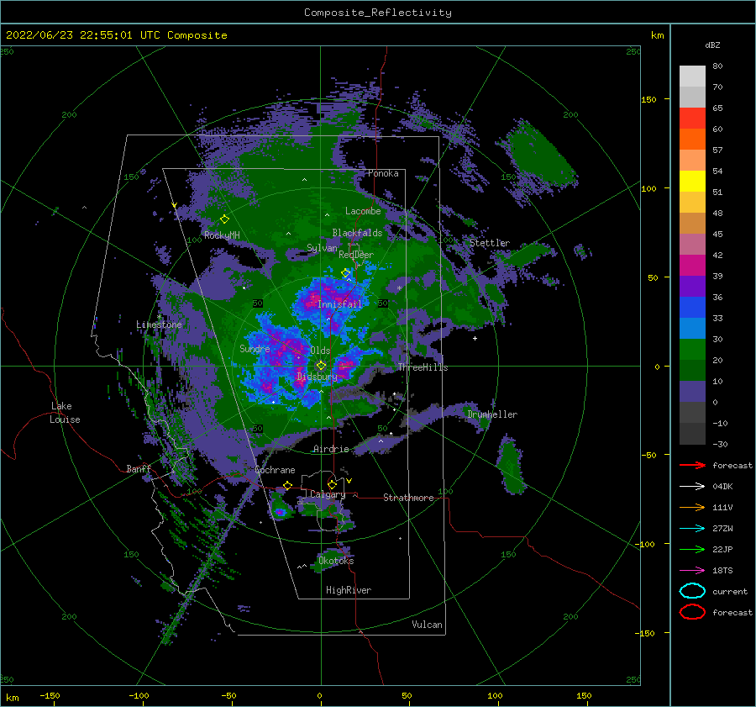Click the magenta 39 dBZ color swatch
This screenshot has width=756, height=707.
692,265
